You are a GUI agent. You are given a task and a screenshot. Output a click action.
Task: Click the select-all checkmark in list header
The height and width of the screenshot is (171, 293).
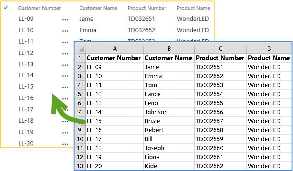[x=6, y=8]
